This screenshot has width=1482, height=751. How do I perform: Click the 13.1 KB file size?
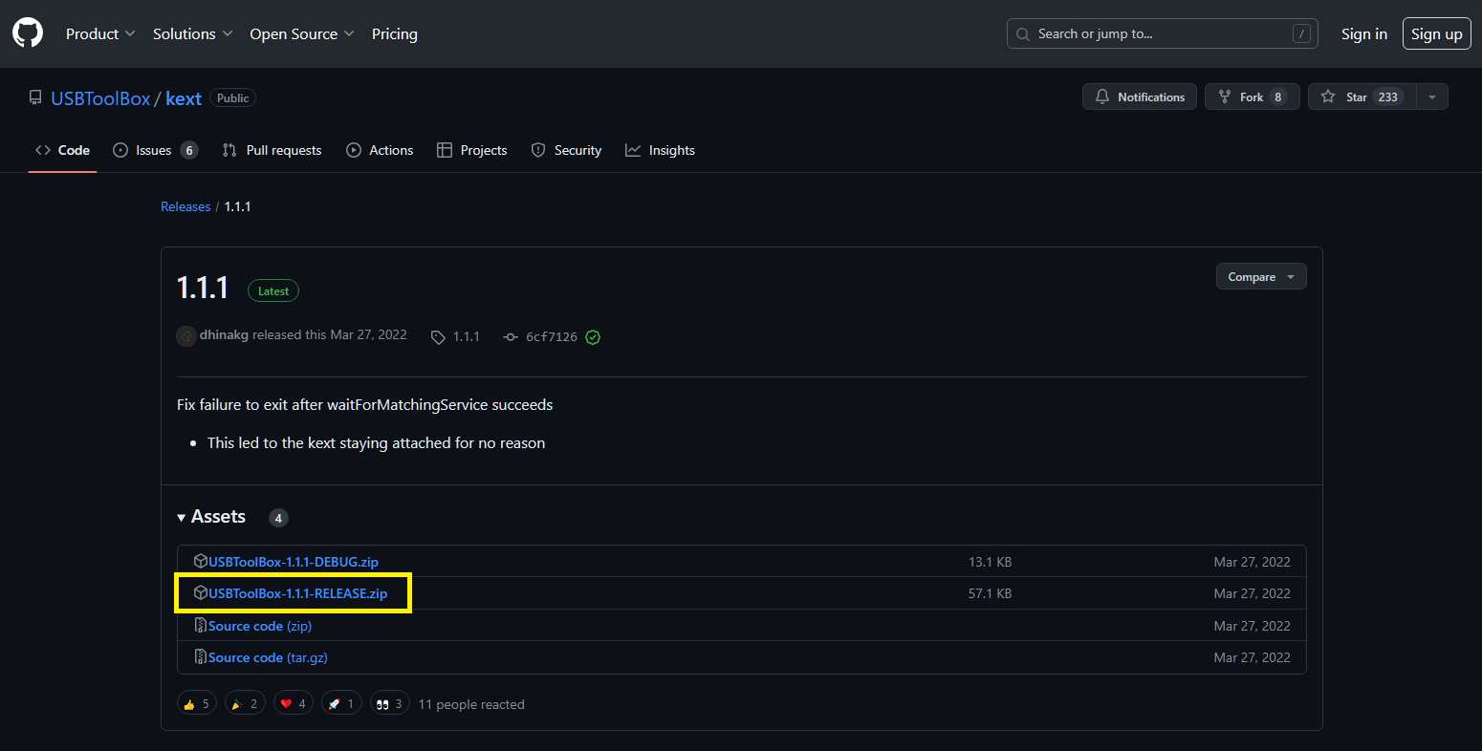click(990, 562)
